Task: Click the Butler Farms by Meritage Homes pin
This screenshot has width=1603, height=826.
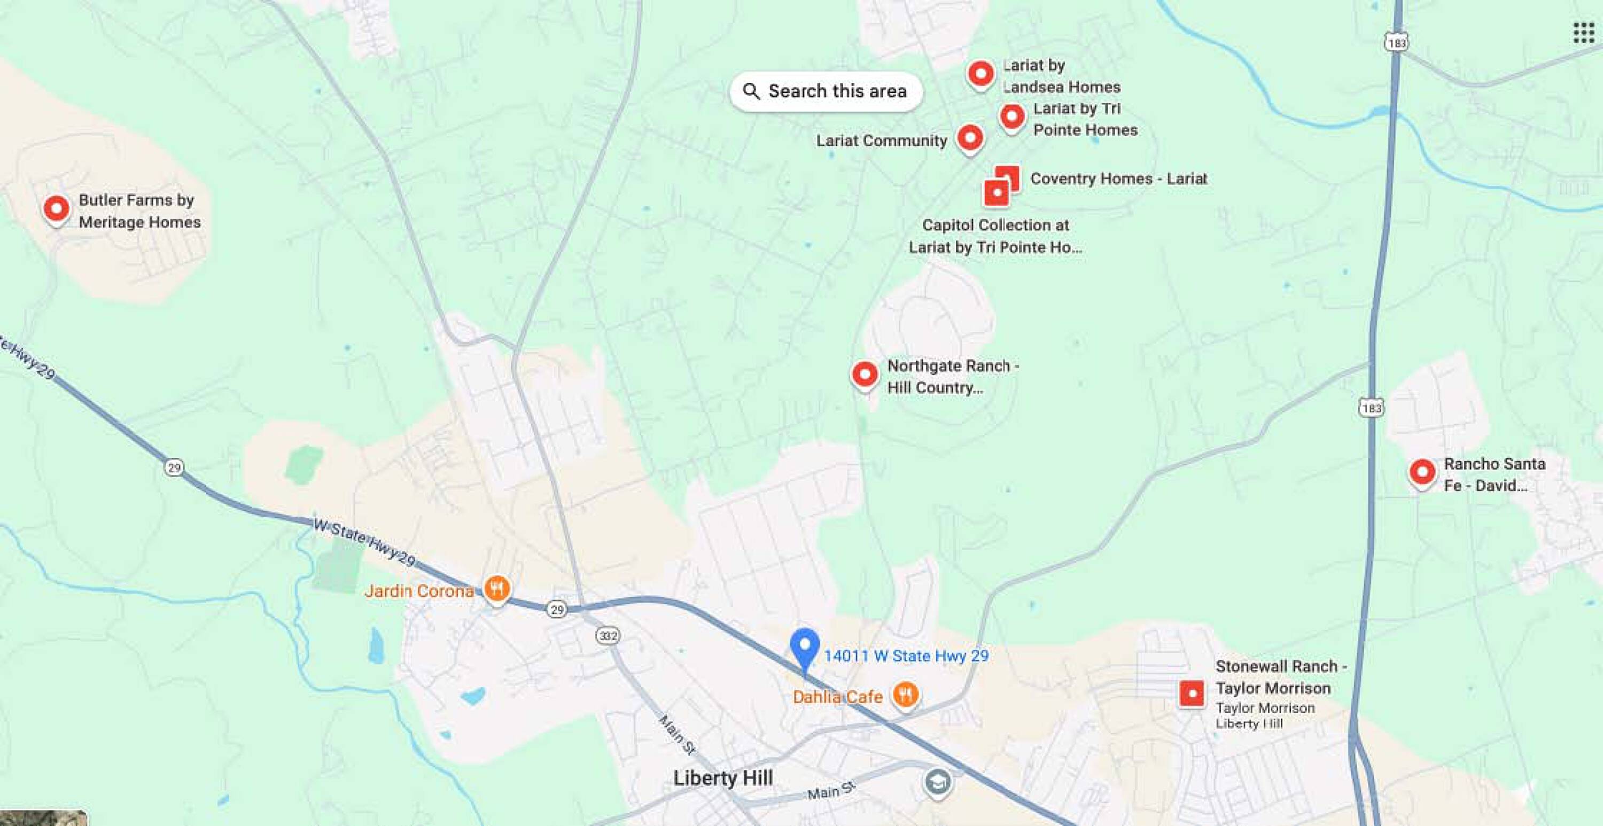Action: [x=56, y=210]
